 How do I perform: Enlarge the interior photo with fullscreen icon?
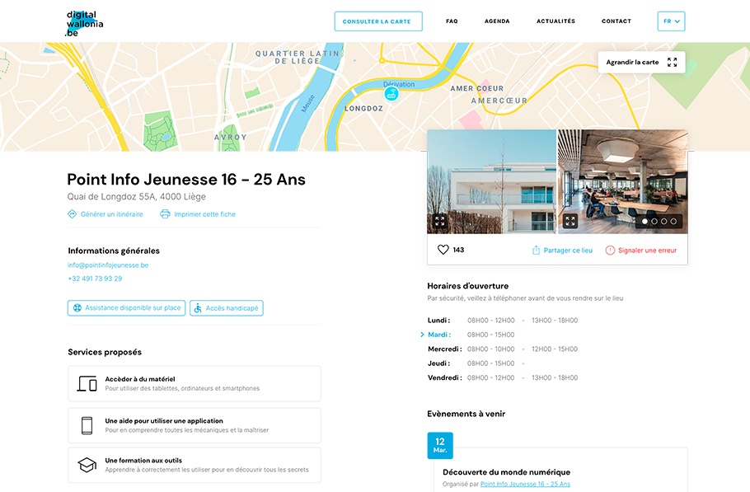[570, 221]
